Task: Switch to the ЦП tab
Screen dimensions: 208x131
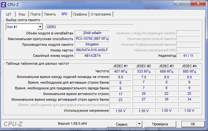Action: [9, 14]
